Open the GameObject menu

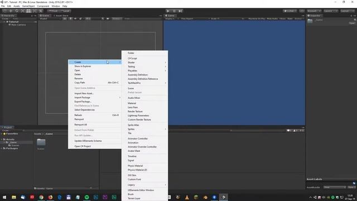(28, 6)
